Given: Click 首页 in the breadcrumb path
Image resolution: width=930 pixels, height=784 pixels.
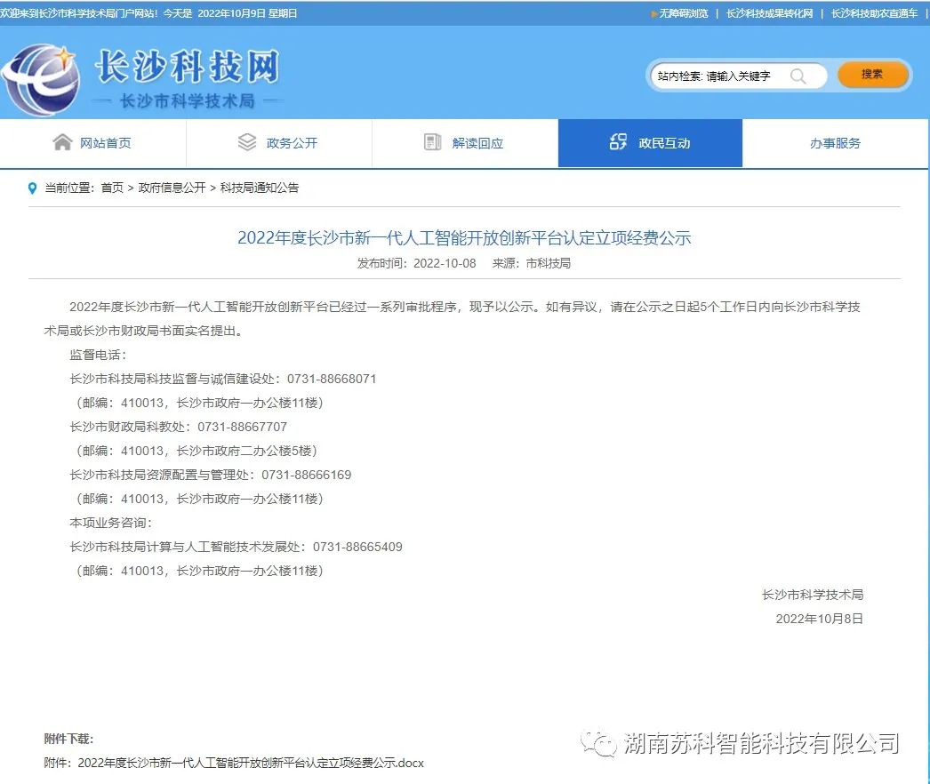Looking at the screenshot, I should [x=112, y=188].
